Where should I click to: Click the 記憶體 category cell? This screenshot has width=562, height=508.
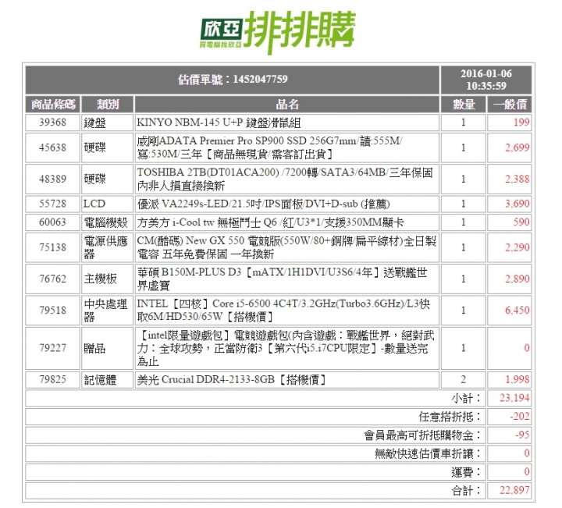(108, 379)
